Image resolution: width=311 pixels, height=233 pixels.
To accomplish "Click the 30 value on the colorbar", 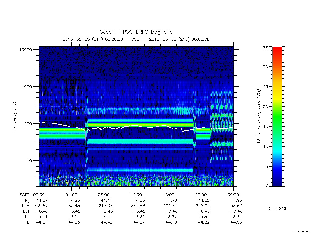I will pos(265,67).
